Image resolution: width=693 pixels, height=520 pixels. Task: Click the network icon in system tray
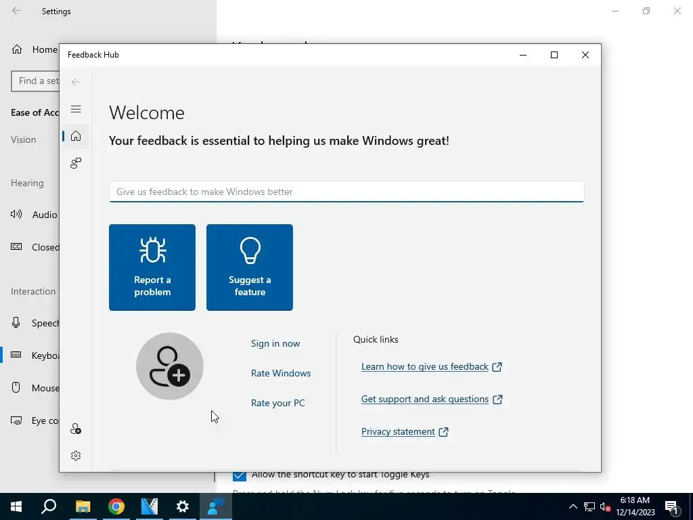tap(589, 506)
